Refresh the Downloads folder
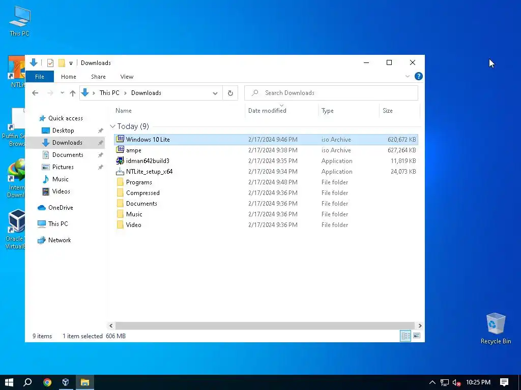This screenshot has width=521, height=390. pos(230,93)
